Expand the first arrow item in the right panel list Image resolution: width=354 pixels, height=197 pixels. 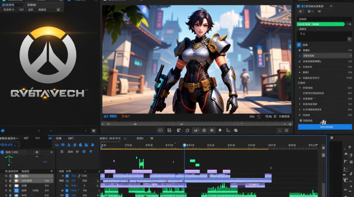coord(299,50)
